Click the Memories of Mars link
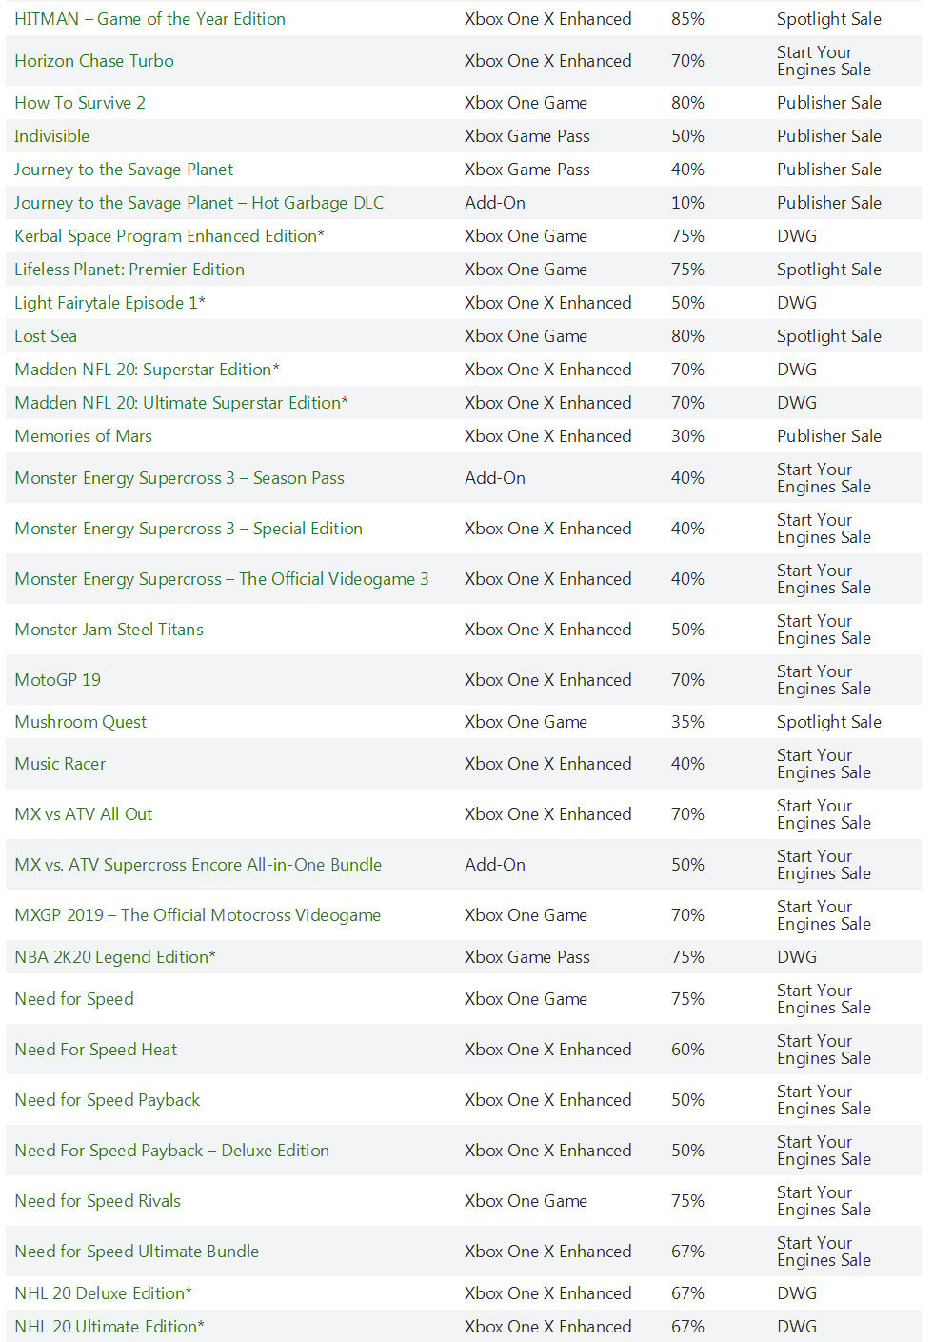 tap(83, 436)
